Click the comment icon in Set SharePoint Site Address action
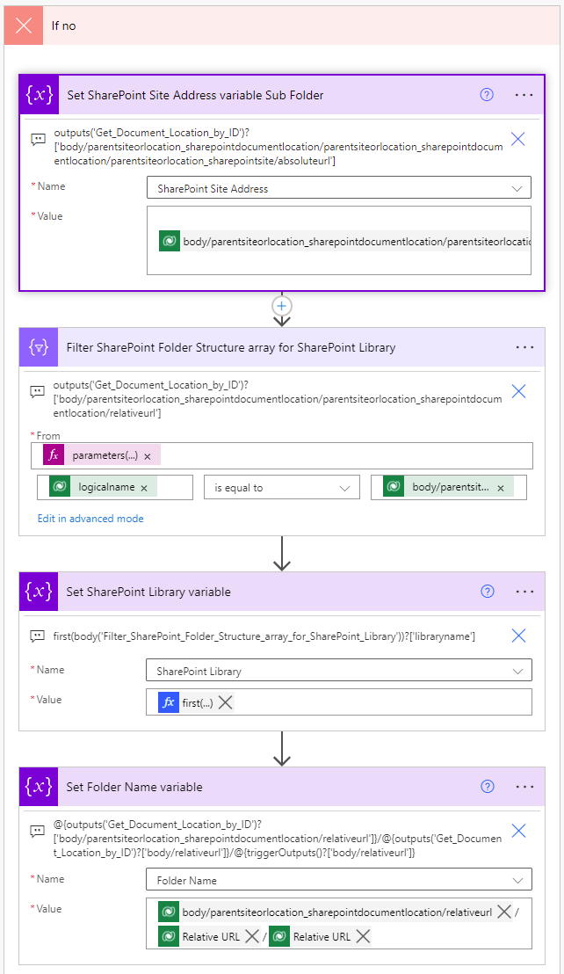This screenshot has height=974, width=564. [x=39, y=140]
